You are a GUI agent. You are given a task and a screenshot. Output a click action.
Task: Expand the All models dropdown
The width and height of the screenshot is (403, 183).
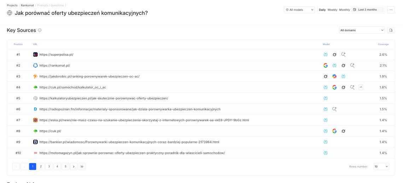299,10
